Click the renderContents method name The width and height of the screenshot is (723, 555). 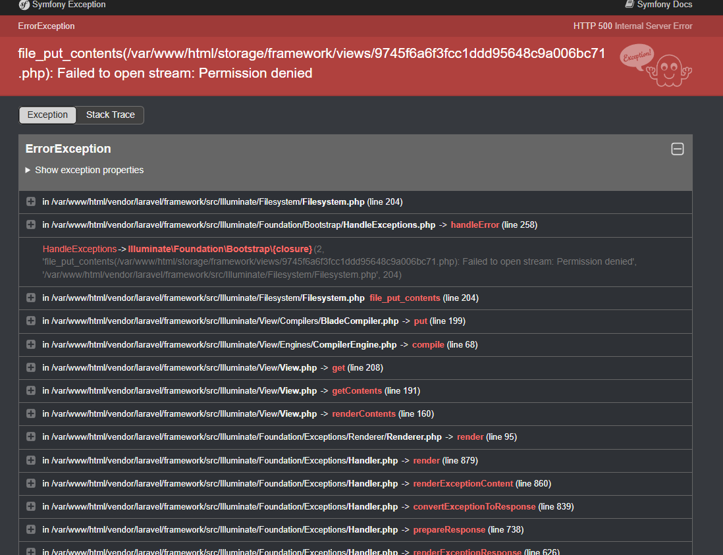(x=364, y=414)
